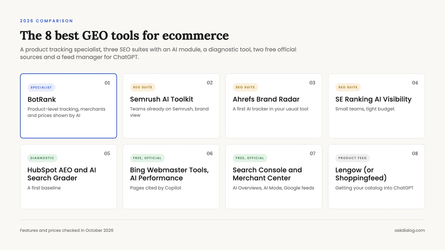This screenshot has width=445, height=250.
Task: Click the SEO SUITE badge on Semrush card
Action: point(143,87)
